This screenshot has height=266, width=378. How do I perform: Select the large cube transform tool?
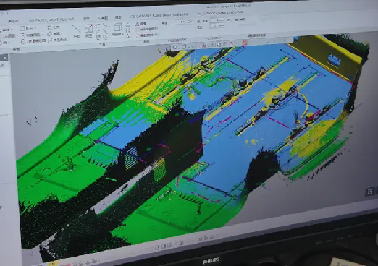[117, 27]
